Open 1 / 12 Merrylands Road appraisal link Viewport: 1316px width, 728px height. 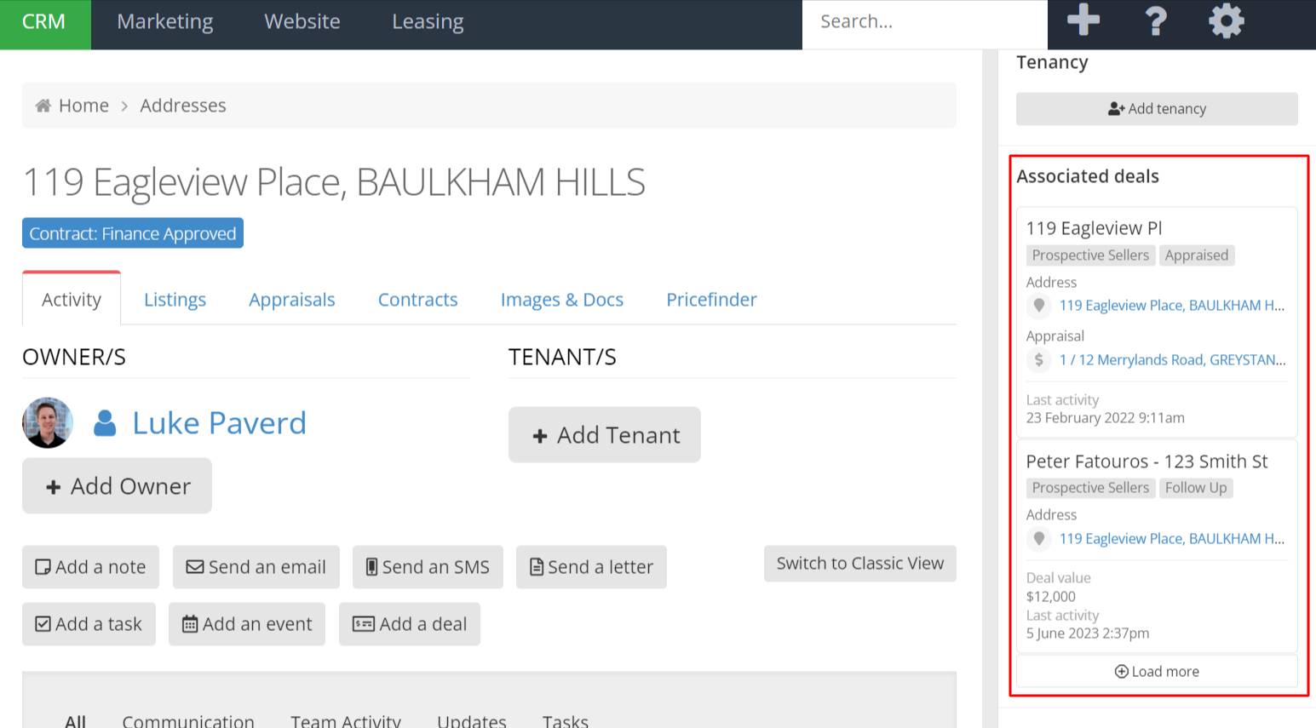coord(1172,360)
